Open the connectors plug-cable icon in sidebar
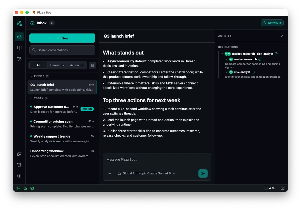Image resolution: width=301 pixels, height=209 pixels. click(x=19, y=59)
